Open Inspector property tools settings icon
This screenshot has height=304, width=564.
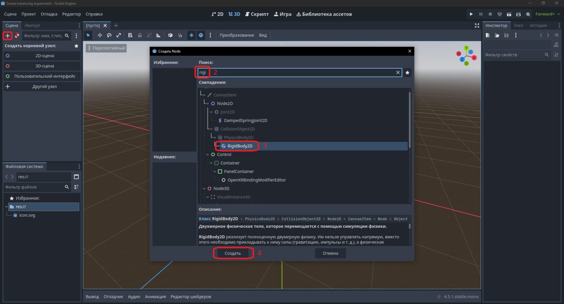(557, 55)
